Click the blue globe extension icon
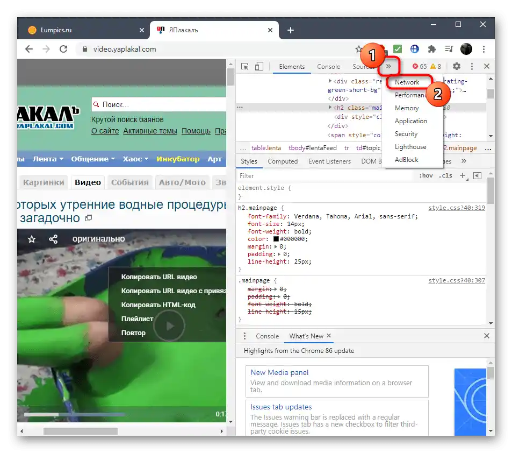This screenshot has width=512, height=453. [x=414, y=49]
